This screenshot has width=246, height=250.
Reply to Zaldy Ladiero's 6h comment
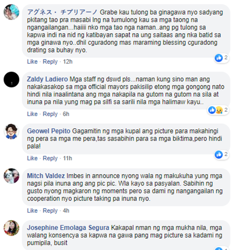pyautogui.click(x=50, y=114)
